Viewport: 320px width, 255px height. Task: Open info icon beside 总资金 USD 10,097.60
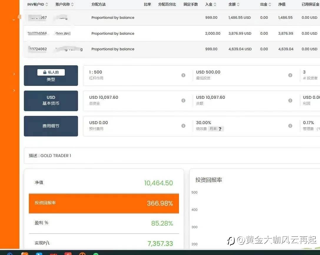(x=183, y=101)
